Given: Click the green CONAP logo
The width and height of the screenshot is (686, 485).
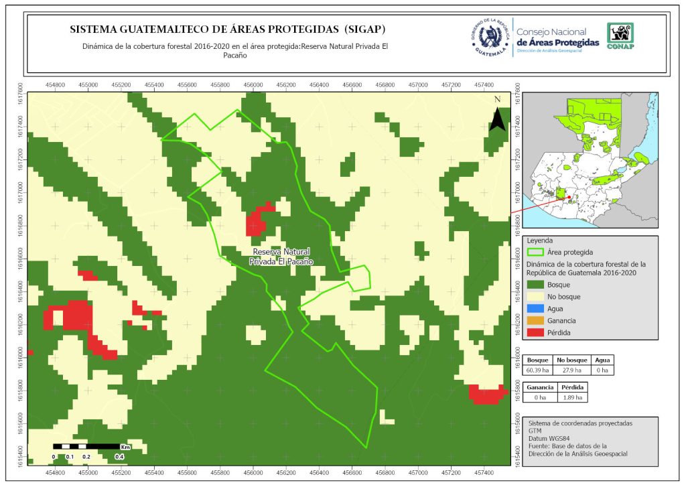Looking at the screenshot, I should [620, 36].
